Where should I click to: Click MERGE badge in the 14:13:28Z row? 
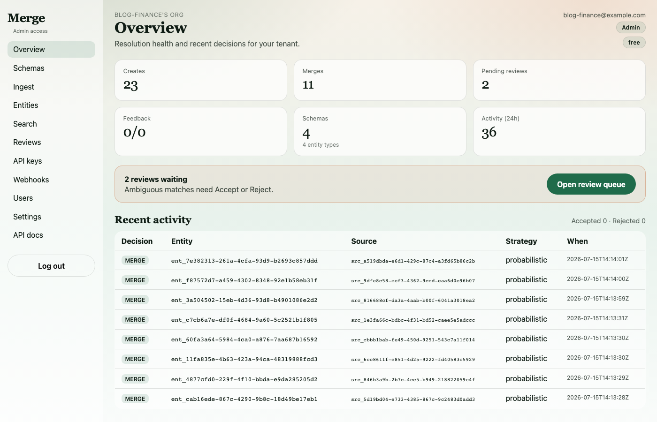click(135, 399)
